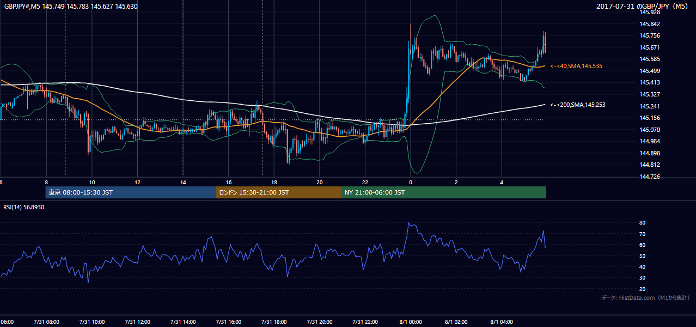The width and height of the screenshot is (696, 327).
Task: Click the 8/1 00:00 time axis label
Action: 411,322
